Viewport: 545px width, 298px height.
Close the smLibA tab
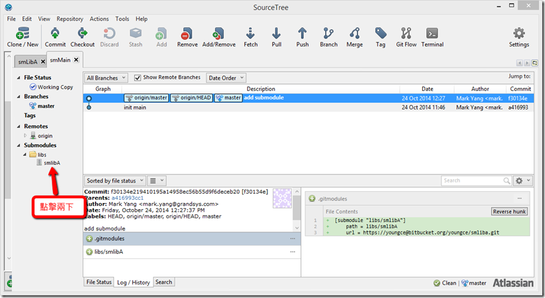point(42,62)
